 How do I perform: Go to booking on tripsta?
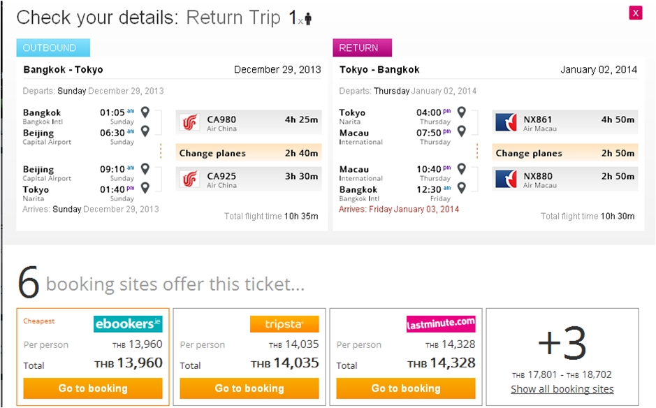(x=249, y=388)
